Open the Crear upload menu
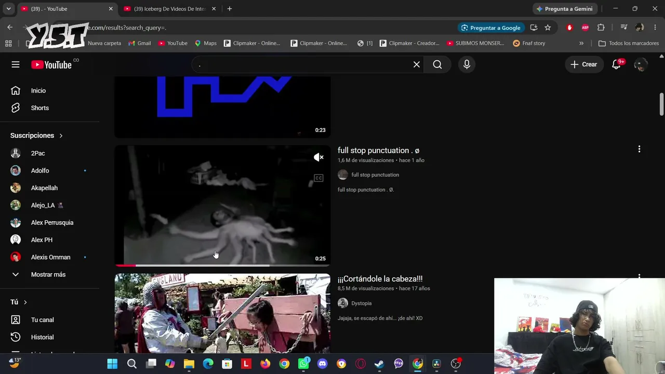 pyautogui.click(x=584, y=64)
